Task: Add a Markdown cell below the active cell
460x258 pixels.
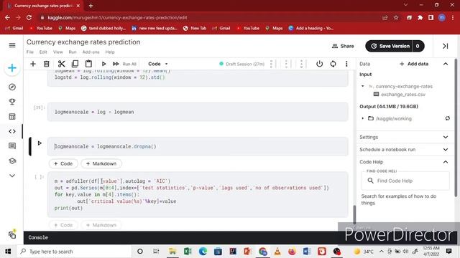Action: [101, 163]
